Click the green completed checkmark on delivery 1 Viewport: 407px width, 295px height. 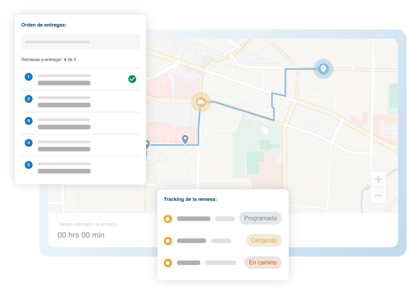point(132,79)
